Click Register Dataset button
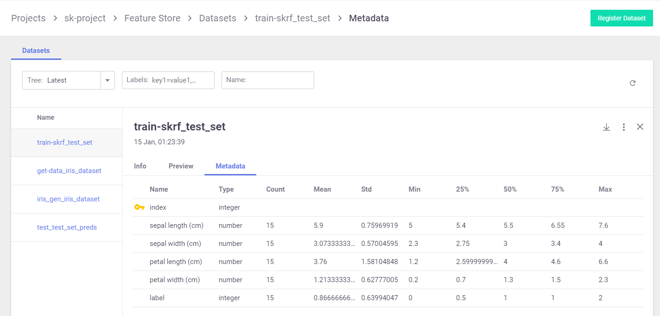The height and width of the screenshot is (316, 660). click(622, 18)
